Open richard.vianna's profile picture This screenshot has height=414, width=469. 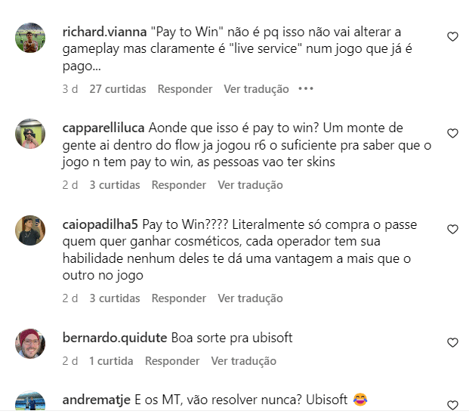(30, 38)
